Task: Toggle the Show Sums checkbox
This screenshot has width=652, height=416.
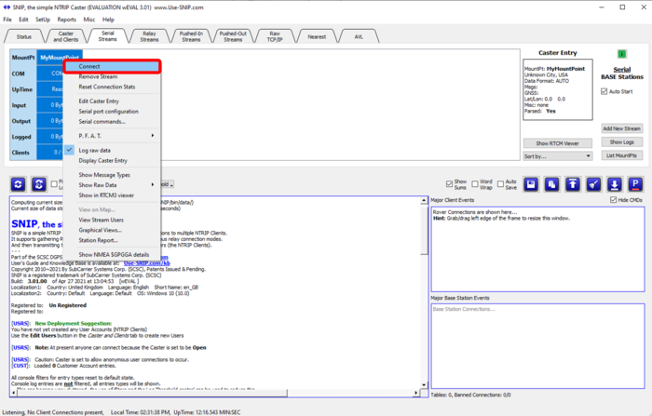Action: [449, 183]
